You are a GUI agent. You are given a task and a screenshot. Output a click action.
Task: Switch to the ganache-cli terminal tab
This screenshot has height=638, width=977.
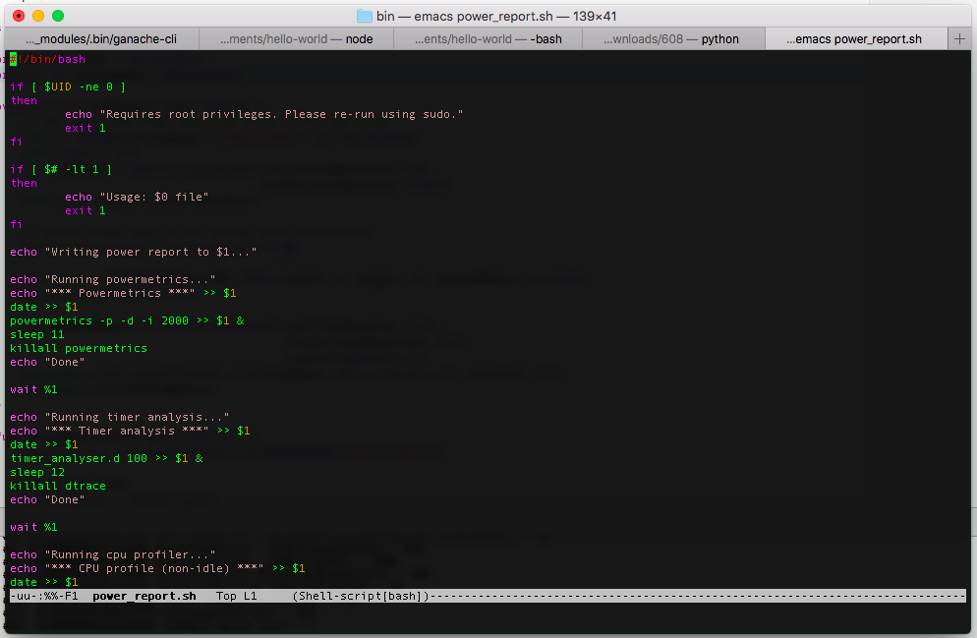[x=101, y=39]
